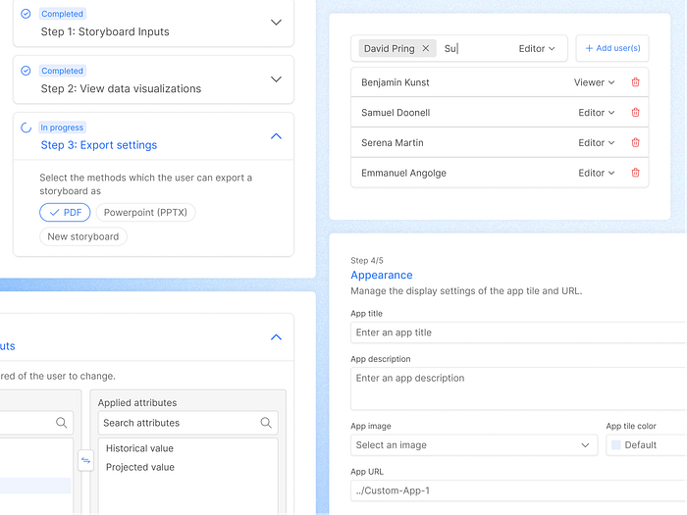Open Benjamin Kunst's Viewer role dropdown
The height and width of the screenshot is (515, 687).
point(595,82)
